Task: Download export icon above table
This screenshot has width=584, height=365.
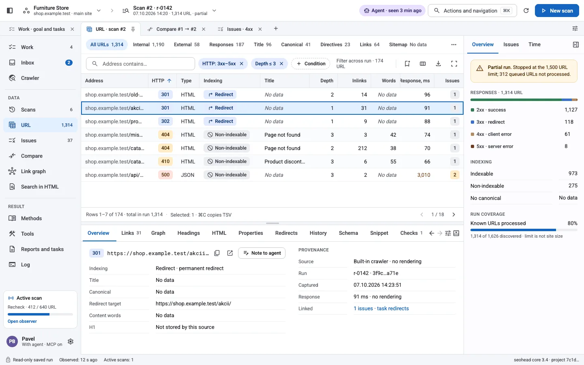Action: 438,64
